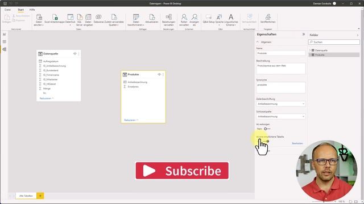Viewport: 364px width, 204px height.
Task: Collapse the Allgemein section
Action: (258, 42)
